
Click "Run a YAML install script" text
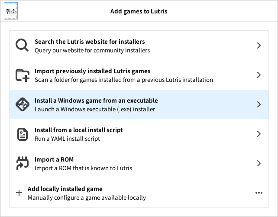point(68,139)
